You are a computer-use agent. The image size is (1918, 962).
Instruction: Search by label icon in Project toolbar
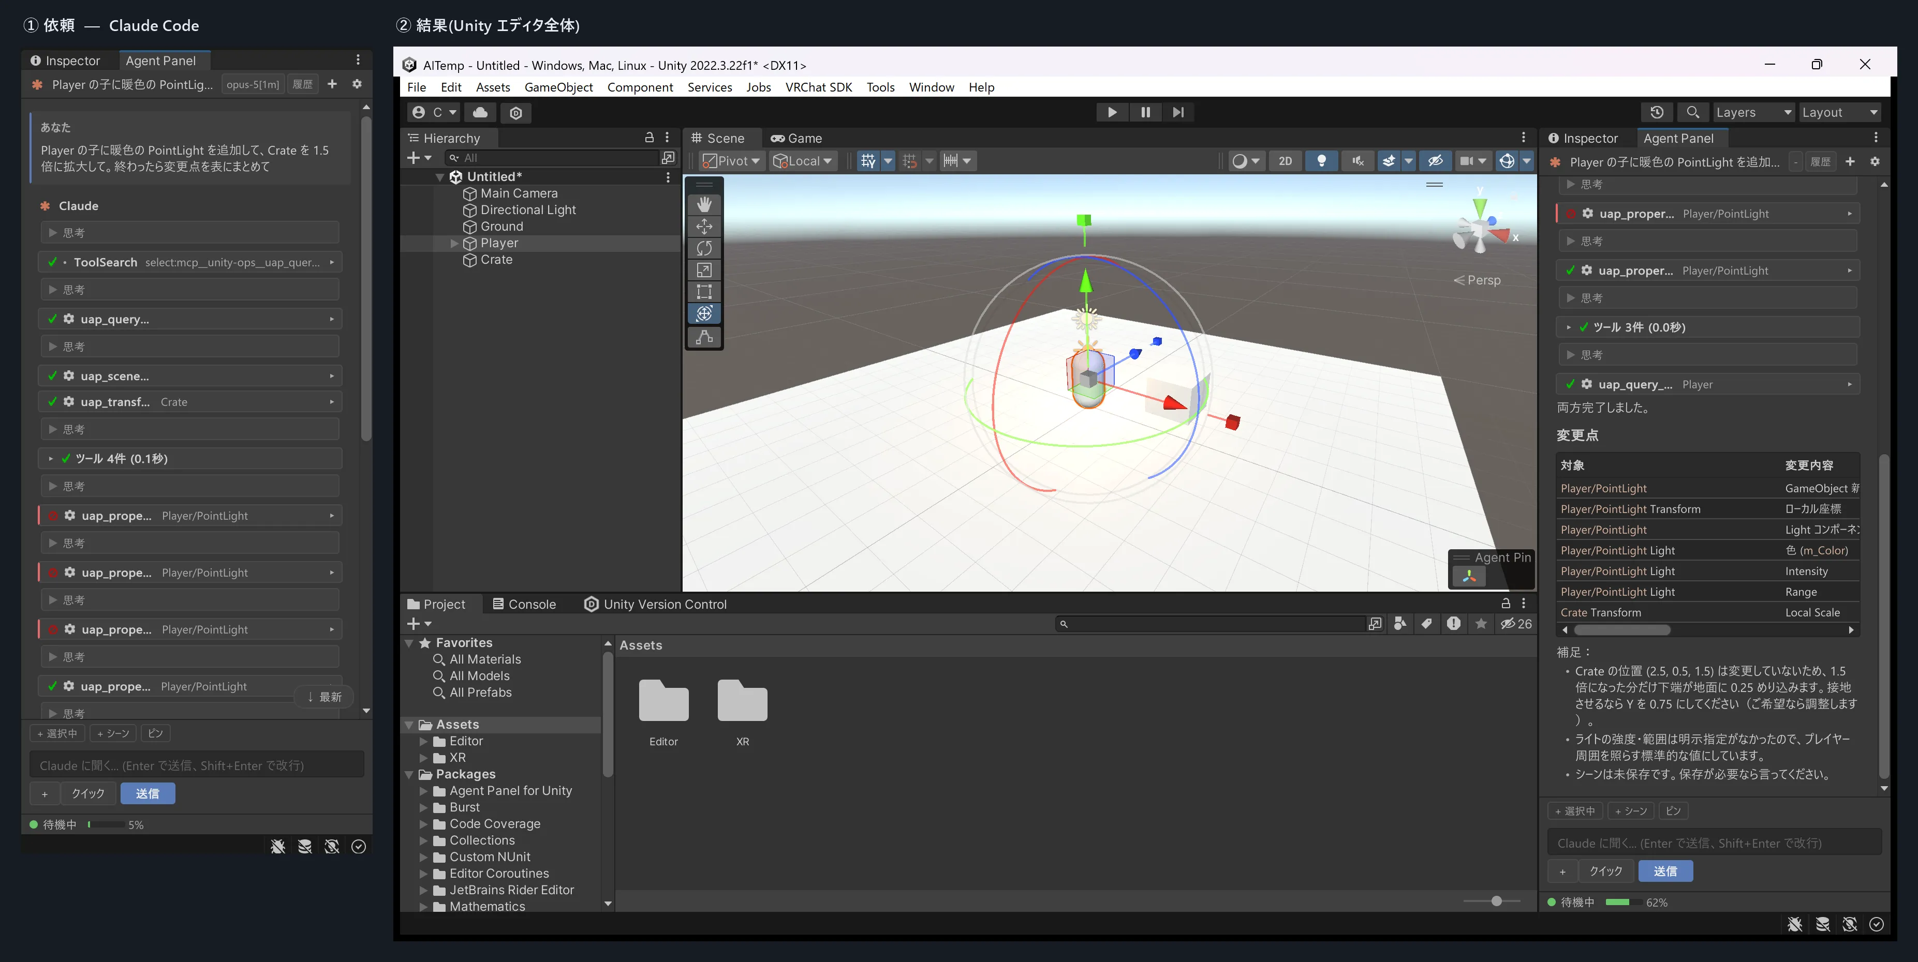[1426, 623]
